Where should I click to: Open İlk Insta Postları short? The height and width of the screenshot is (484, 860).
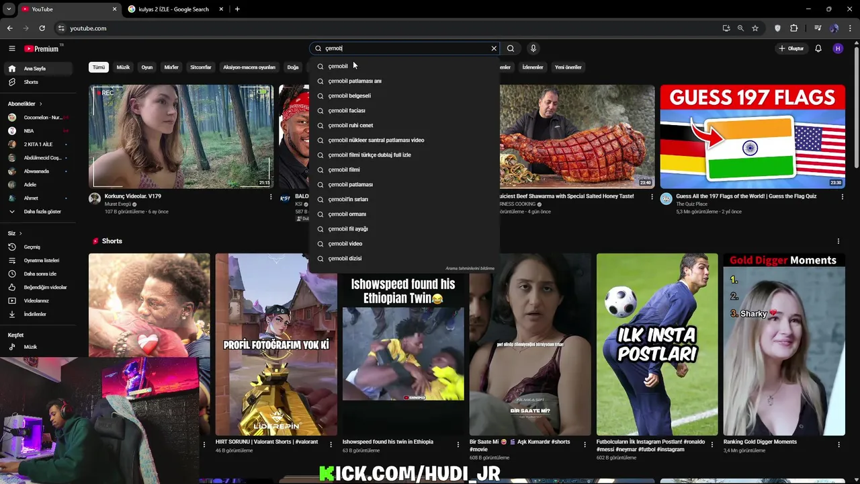(x=657, y=344)
